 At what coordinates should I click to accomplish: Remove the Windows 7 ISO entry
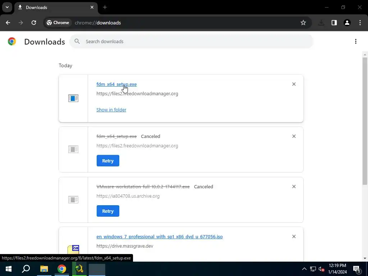tap(294, 236)
